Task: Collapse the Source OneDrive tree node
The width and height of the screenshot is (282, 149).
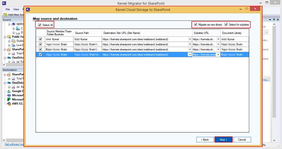Action: (x=5, y=58)
